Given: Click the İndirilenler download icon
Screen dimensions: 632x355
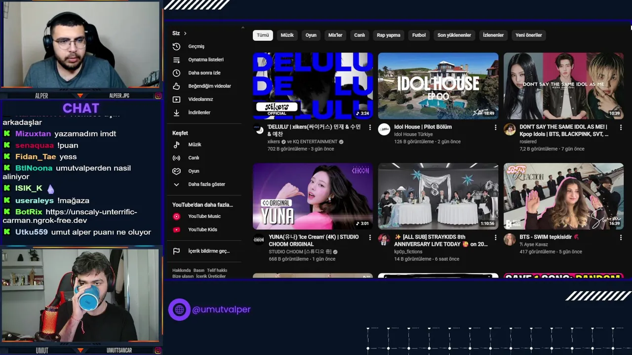Looking at the screenshot, I should (x=176, y=112).
